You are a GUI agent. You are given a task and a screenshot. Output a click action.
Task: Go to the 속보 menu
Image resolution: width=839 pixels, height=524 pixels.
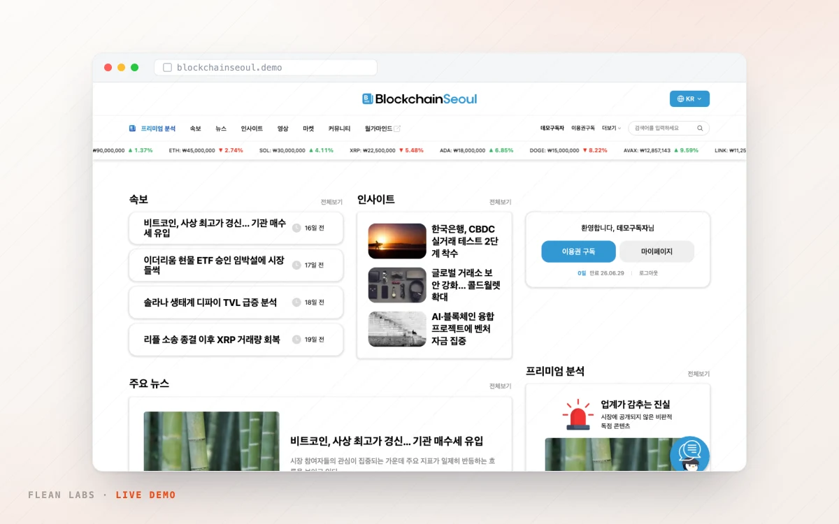(x=195, y=129)
